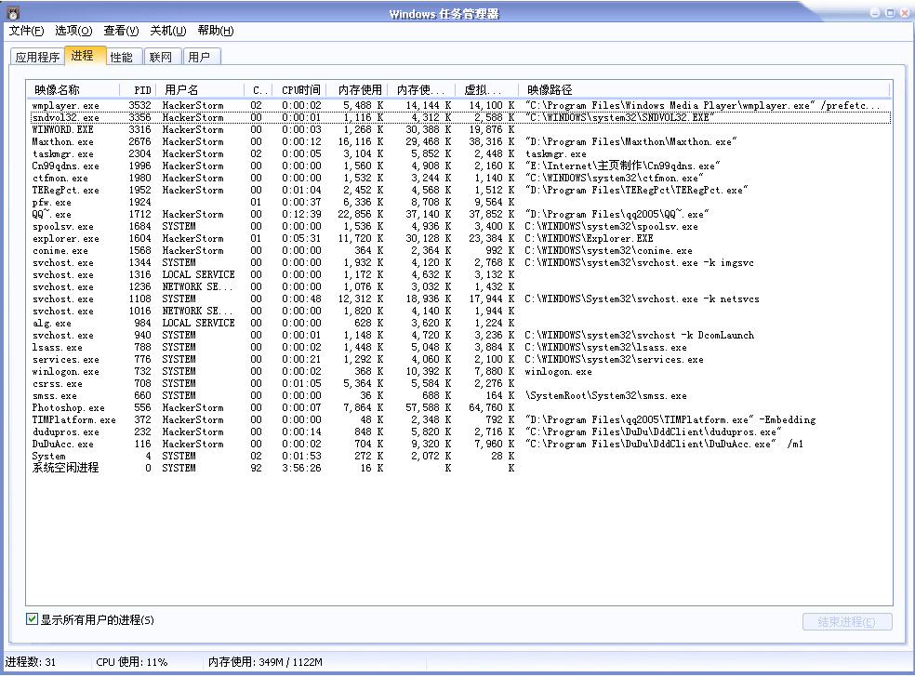
Task: Close the Task Manager window
Action: pos(904,13)
